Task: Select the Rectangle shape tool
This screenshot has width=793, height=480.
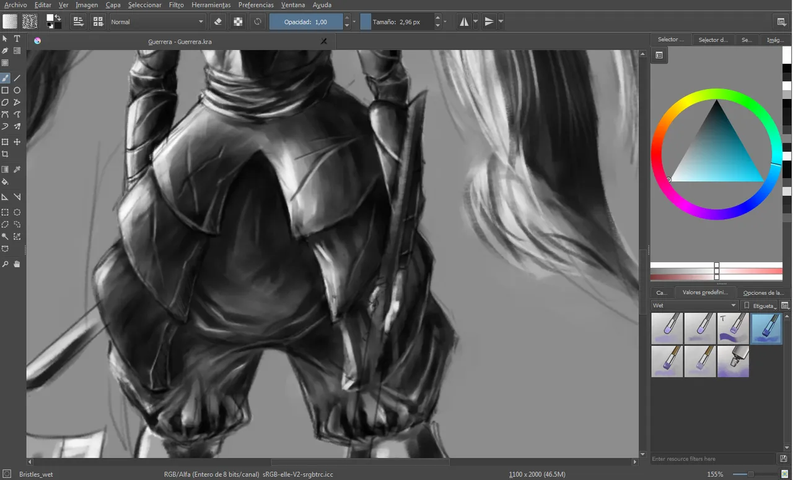Action: pos(5,90)
